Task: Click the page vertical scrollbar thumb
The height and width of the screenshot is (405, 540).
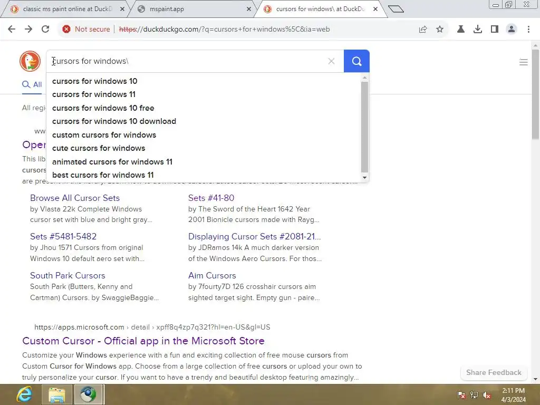Action: 535,94
